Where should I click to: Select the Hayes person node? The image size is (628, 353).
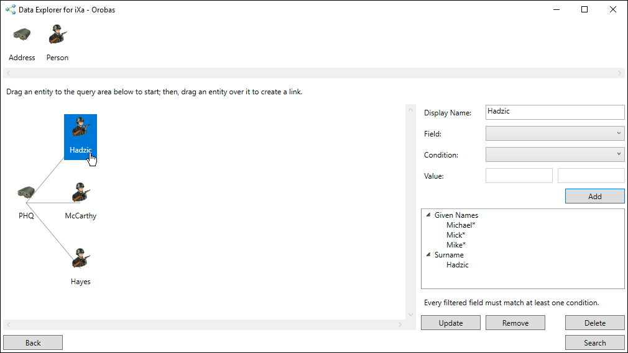point(80,259)
